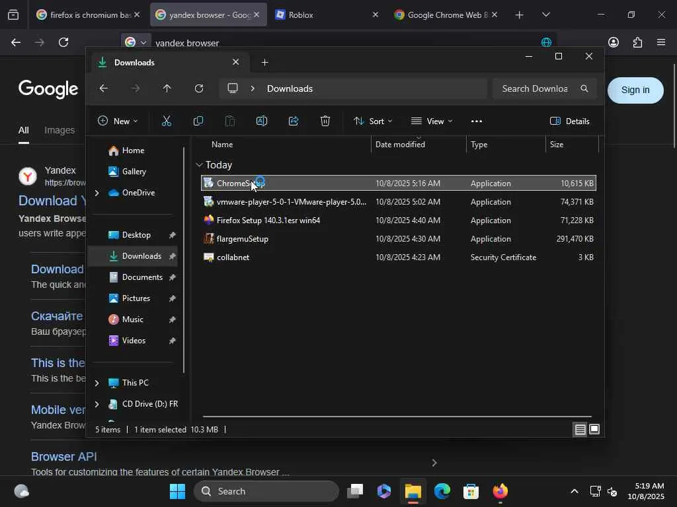Switch to the Roblox tab
This screenshot has width=677, height=507.
(327, 15)
